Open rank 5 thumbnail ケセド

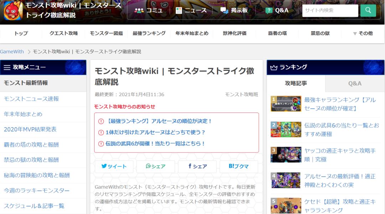click(286, 206)
